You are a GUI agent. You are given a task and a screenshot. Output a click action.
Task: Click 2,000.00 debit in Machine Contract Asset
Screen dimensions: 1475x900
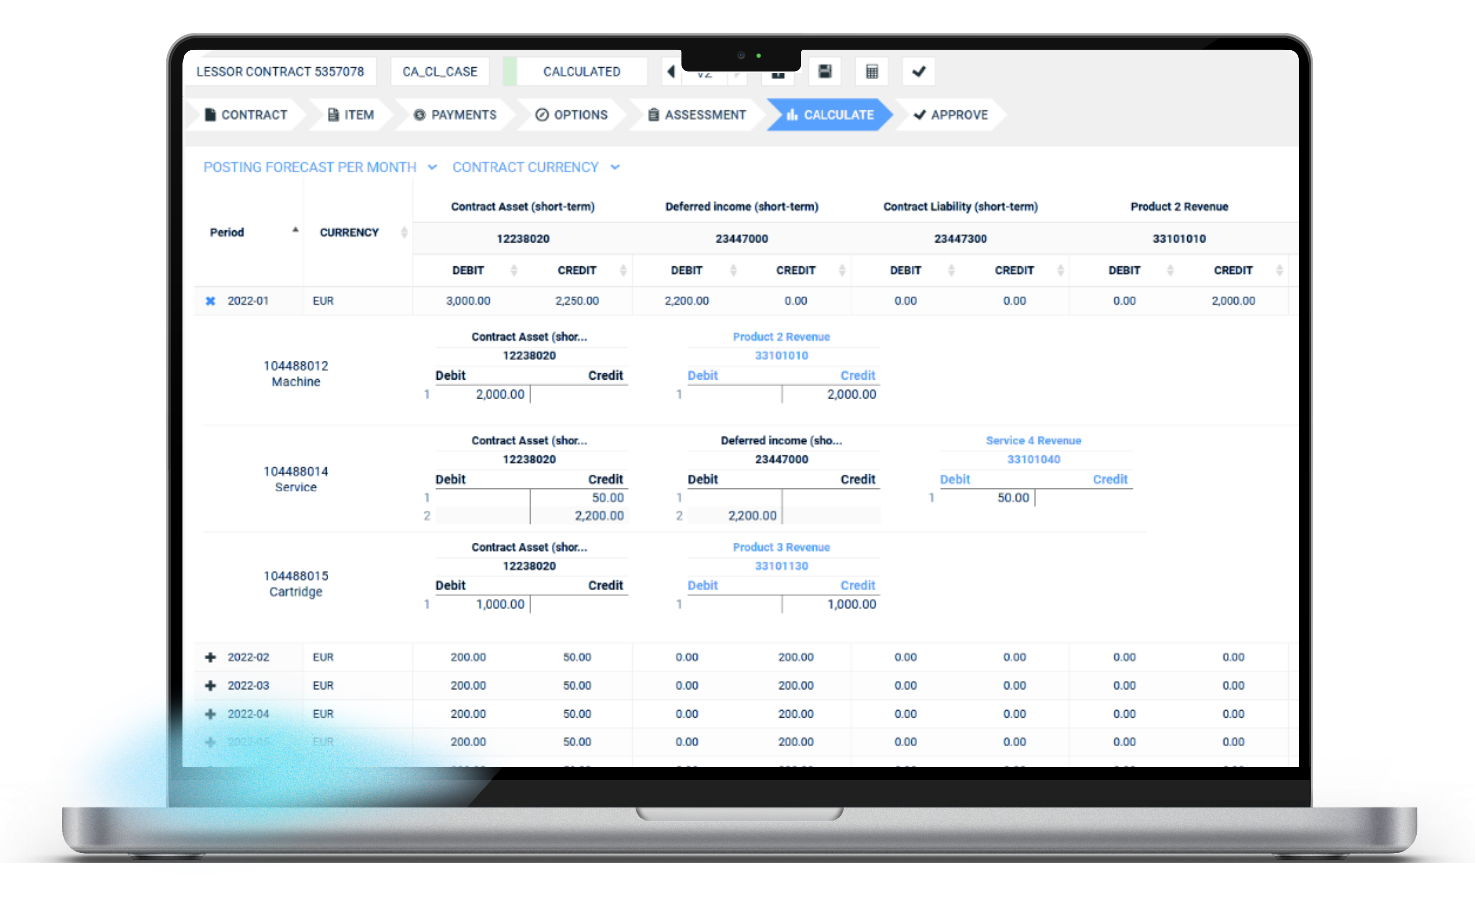click(500, 394)
